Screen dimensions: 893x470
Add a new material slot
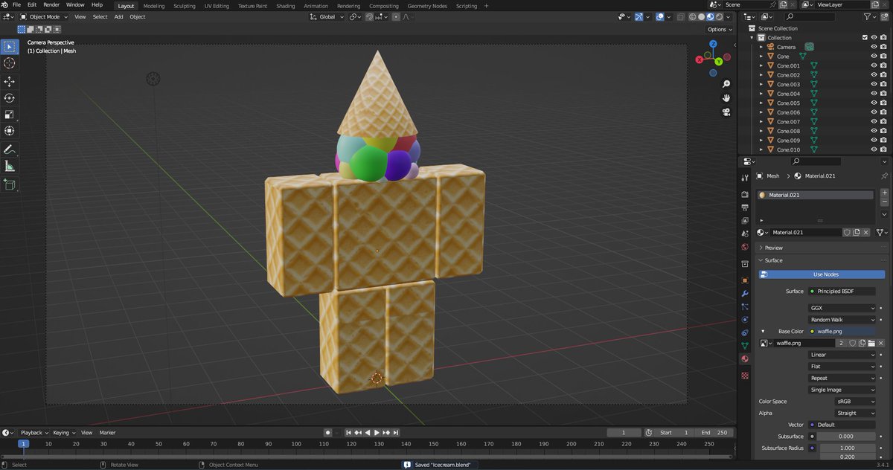click(884, 193)
